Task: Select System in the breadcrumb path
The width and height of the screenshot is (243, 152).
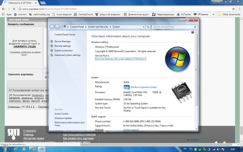Action: [x=116, y=27]
